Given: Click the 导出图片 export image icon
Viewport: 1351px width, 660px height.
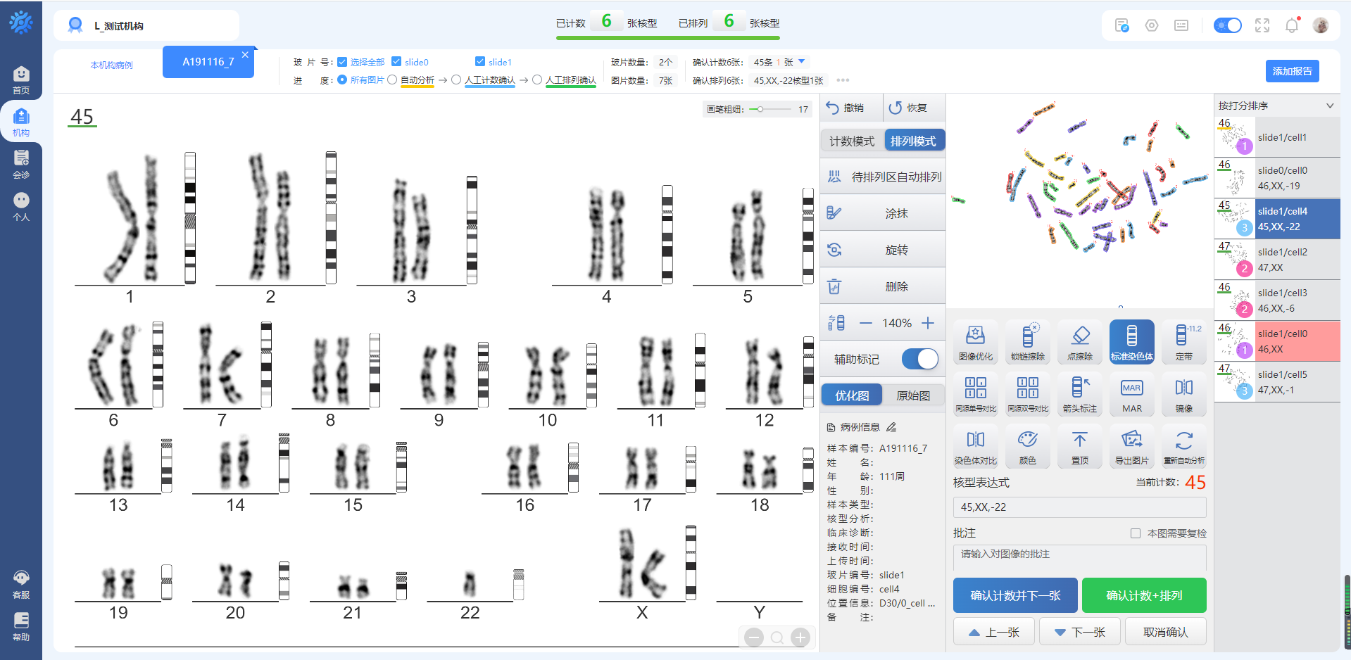Looking at the screenshot, I should 1131,445.
